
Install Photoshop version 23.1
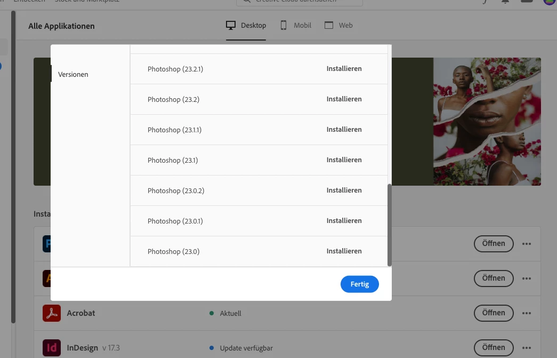pyautogui.click(x=344, y=160)
